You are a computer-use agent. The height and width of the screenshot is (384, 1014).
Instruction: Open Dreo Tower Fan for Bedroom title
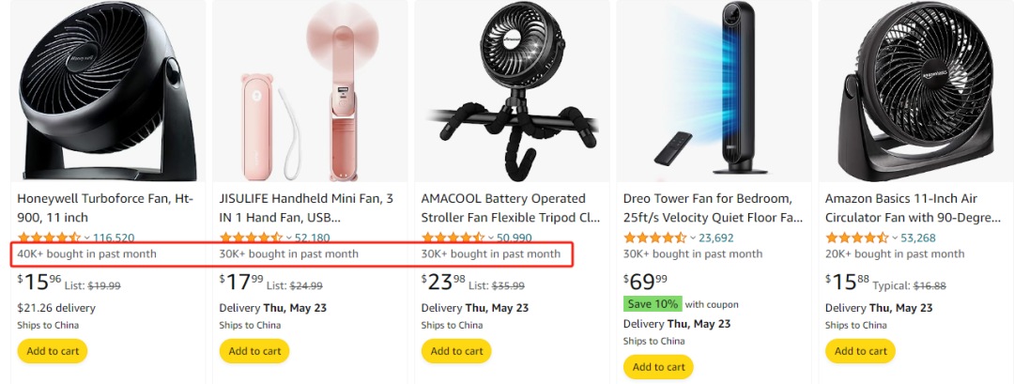tap(713, 207)
